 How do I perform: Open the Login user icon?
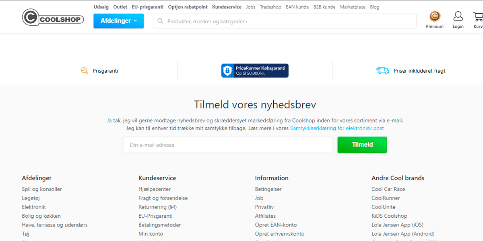(458, 16)
